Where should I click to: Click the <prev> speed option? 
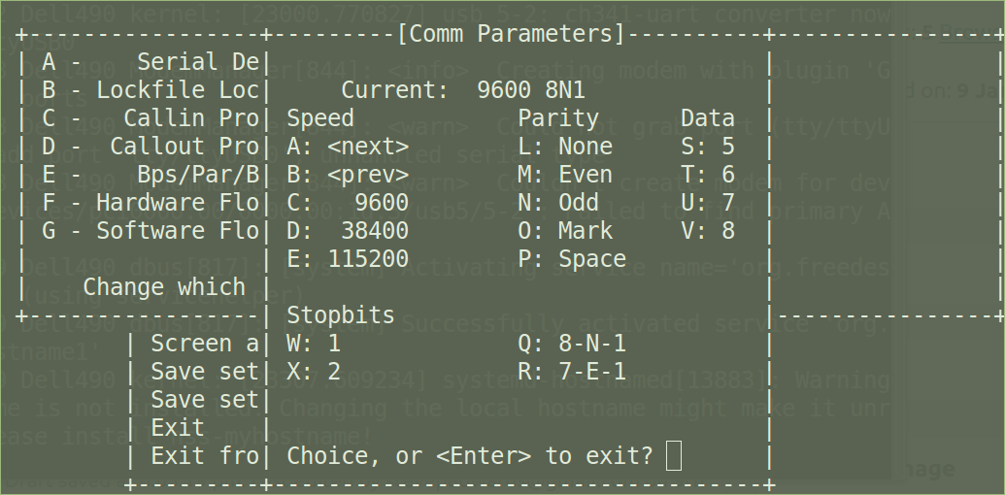pos(348,175)
